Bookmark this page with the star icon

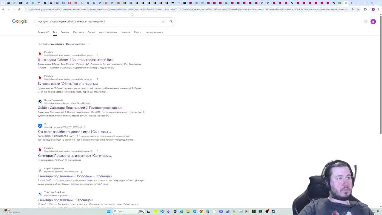point(358,10)
